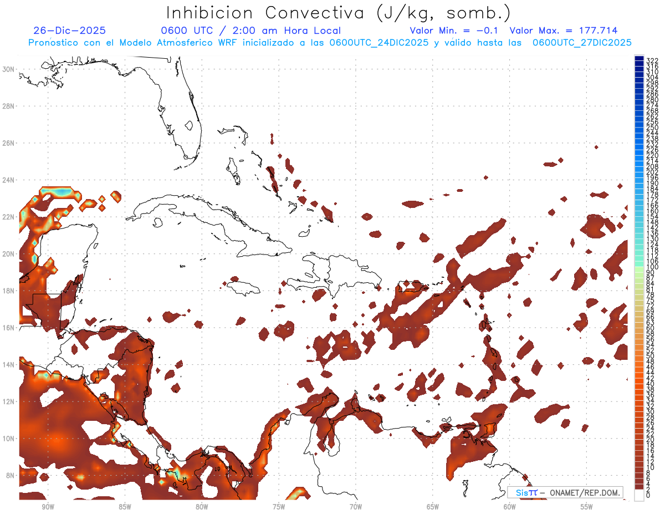665x514 pixels.
Task: Click the "Valor Min. = -0.1" readout
Action: pos(454,31)
